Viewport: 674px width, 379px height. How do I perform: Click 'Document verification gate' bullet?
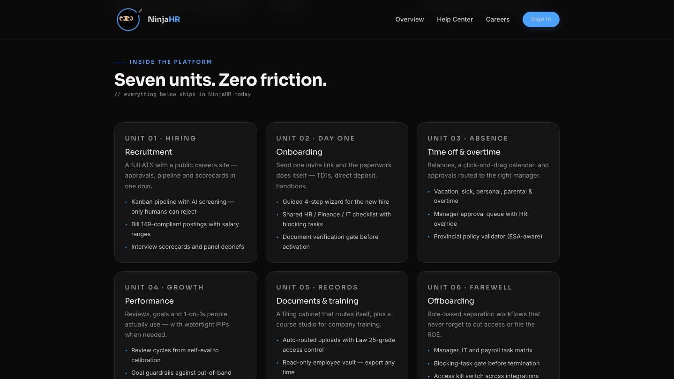tap(337, 242)
